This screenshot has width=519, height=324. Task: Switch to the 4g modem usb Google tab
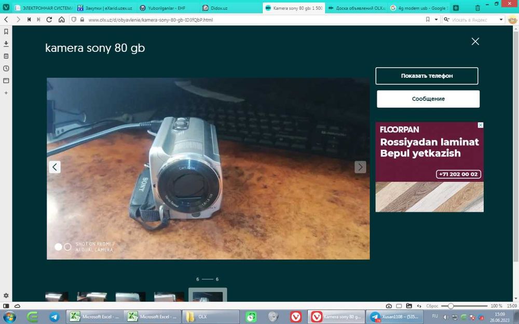pos(419,8)
